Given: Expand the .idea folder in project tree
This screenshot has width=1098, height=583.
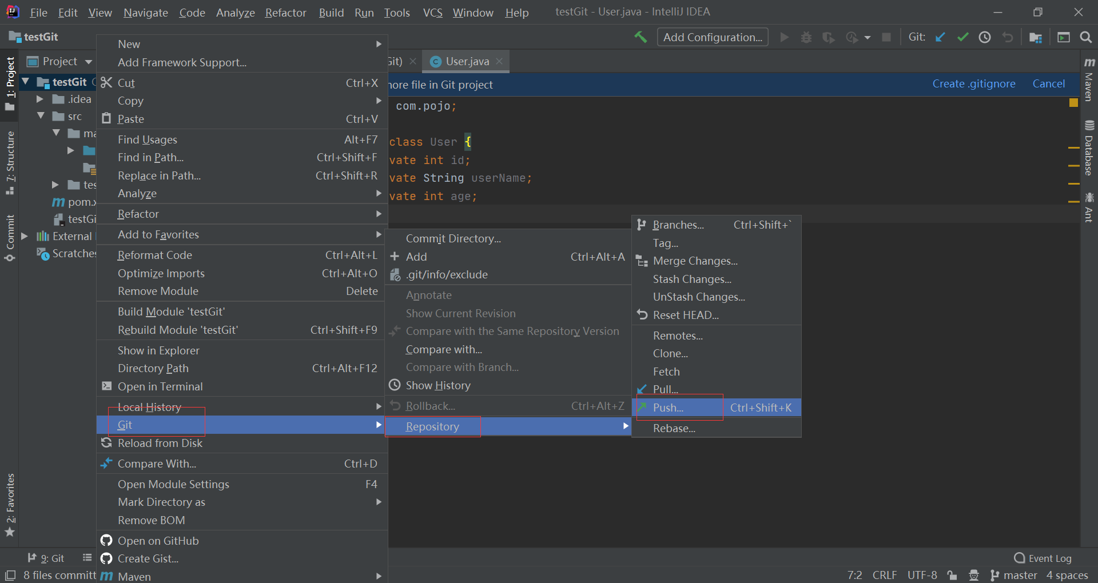Looking at the screenshot, I should pos(39,99).
